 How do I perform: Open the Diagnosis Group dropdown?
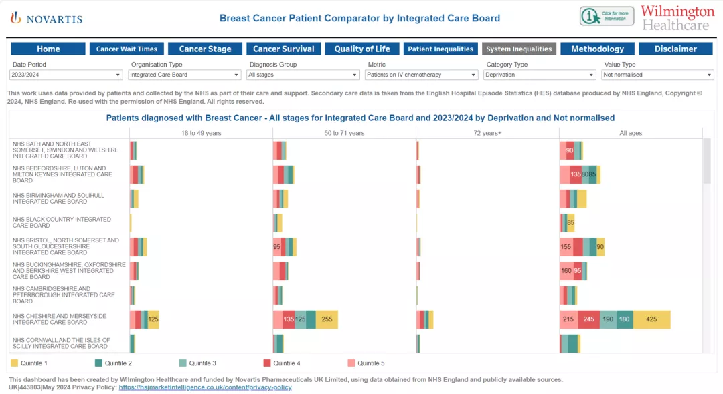click(304, 75)
